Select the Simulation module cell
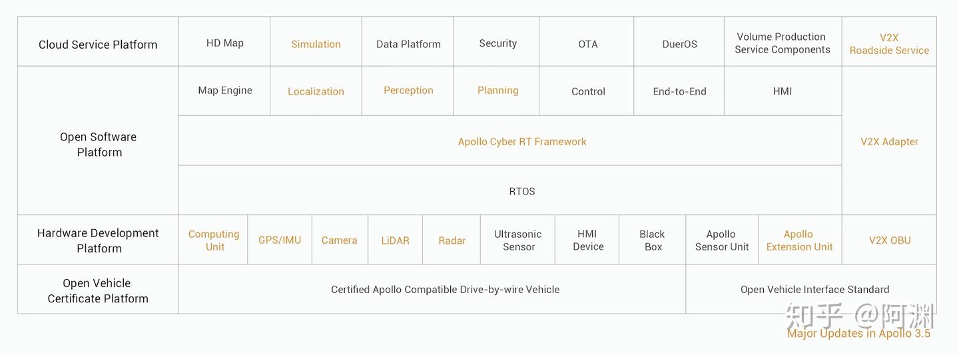This screenshot has height=355, width=959. click(x=316, y=44)
